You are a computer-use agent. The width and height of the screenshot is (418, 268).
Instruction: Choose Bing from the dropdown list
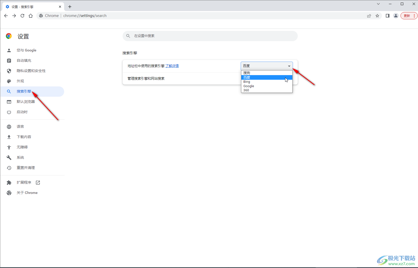click(x=267, y=82)
